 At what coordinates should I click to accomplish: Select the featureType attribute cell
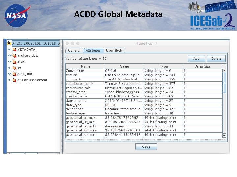click(85, 113)
